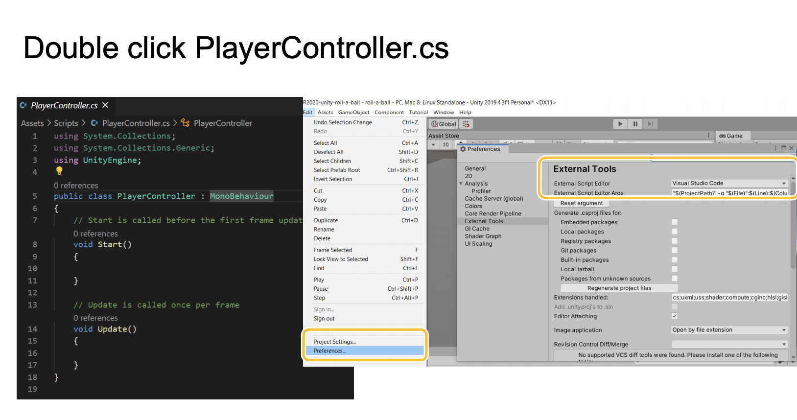The height and width of the screenshot is (420, 797).
Task: Click External Script Editor Args field
Action: tap(729, 193)
